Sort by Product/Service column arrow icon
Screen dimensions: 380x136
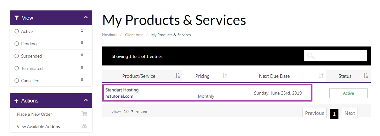pos(177,76)
